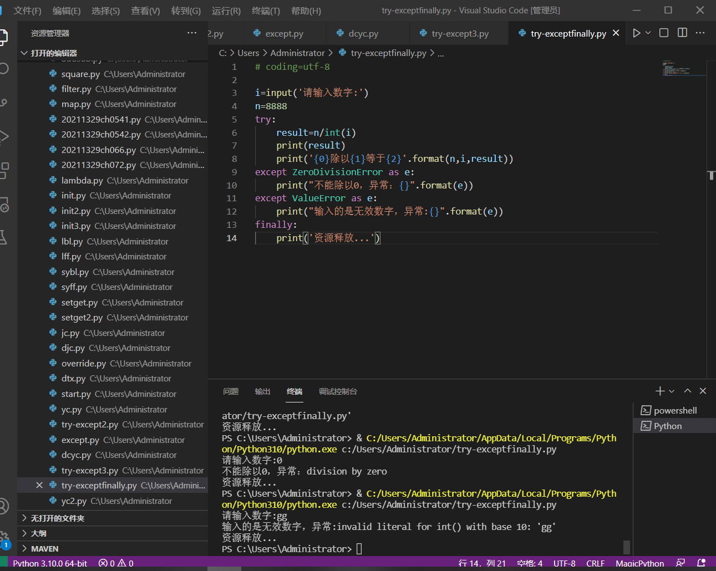Open Explorer panel more actions ellipsis

[x=192, y=33]
